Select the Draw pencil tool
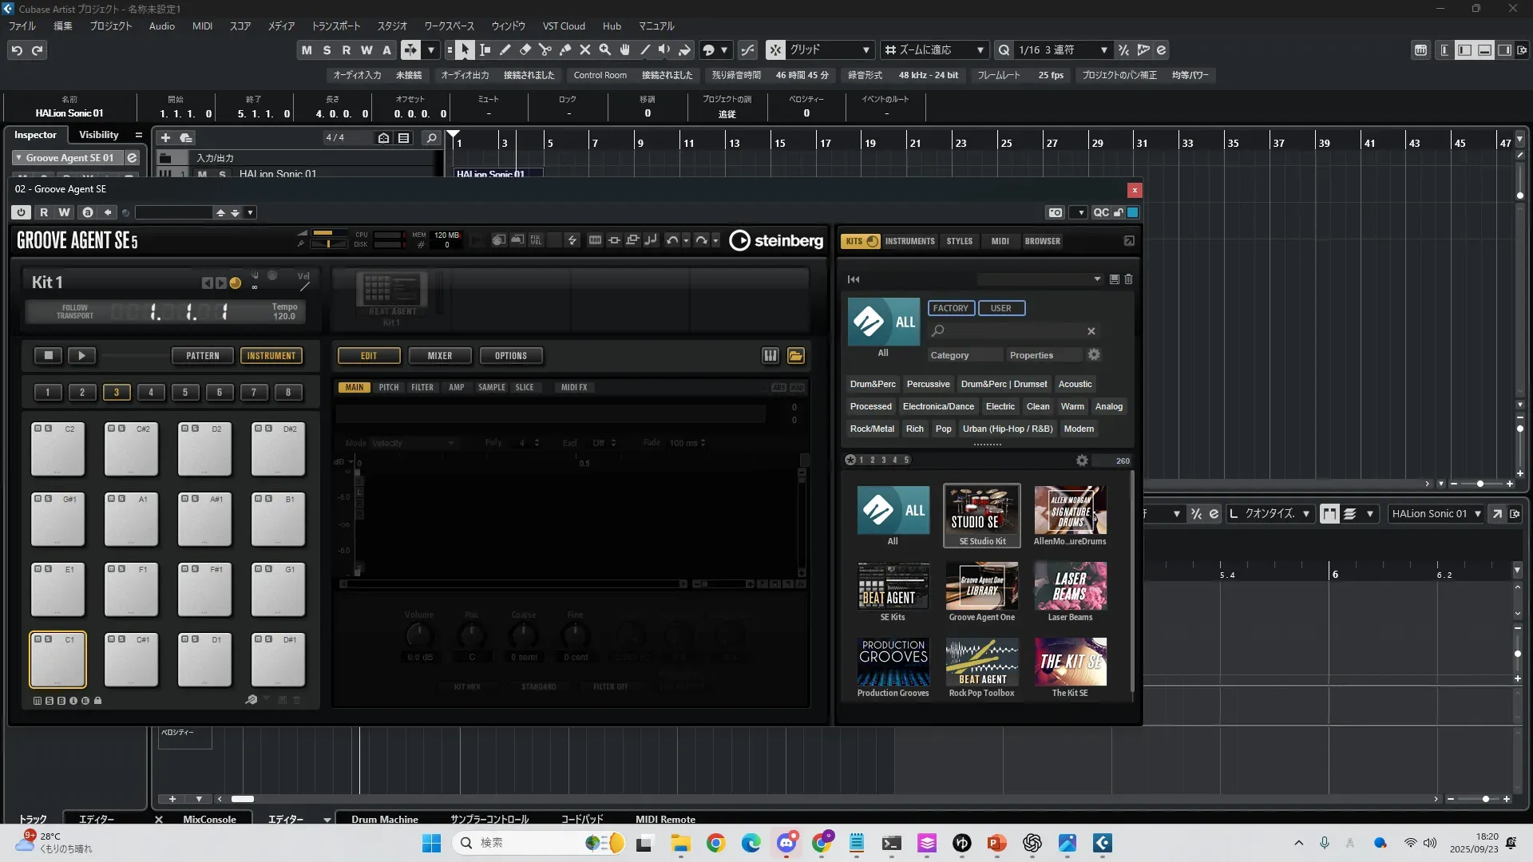Screen dimensions: 1533x862 [x=505, y=49]
